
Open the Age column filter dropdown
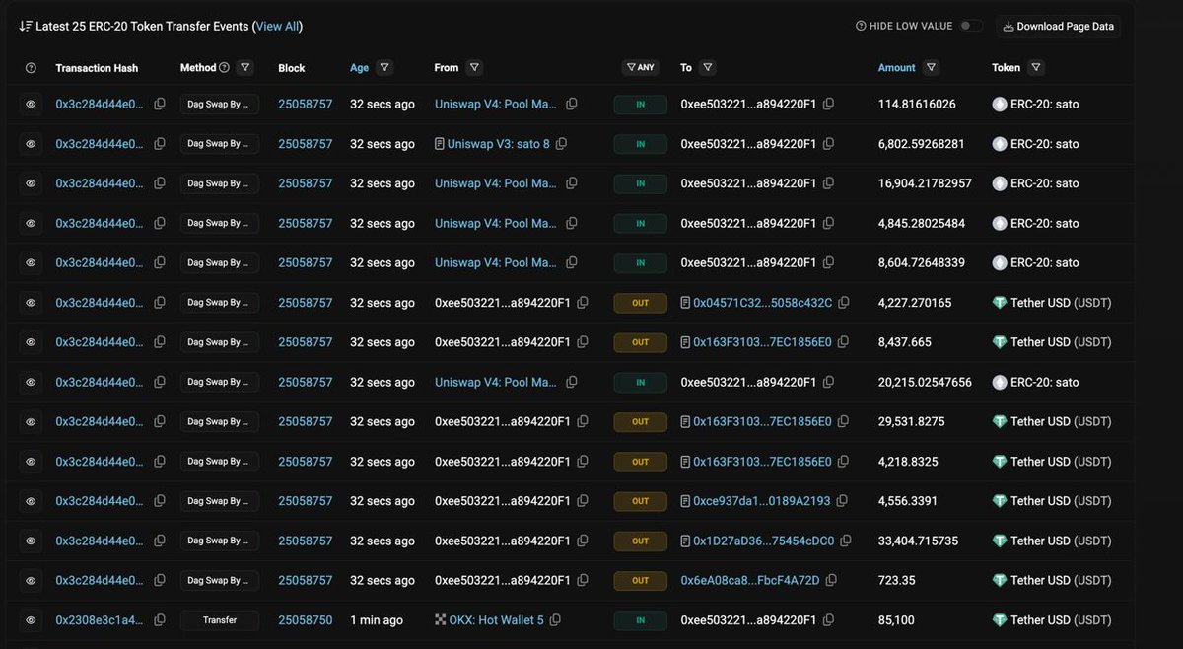point(384,67)
